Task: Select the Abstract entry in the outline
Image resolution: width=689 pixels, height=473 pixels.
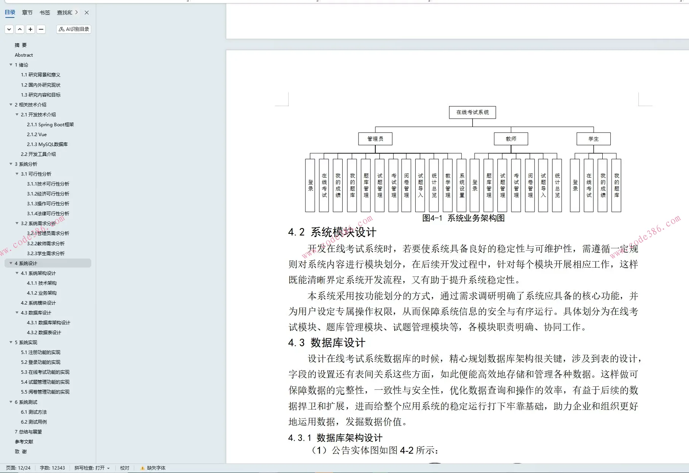Action: [x=24, y=55]
